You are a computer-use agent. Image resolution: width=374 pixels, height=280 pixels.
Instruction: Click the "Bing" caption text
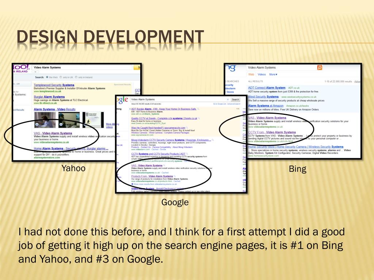(297, 169)
